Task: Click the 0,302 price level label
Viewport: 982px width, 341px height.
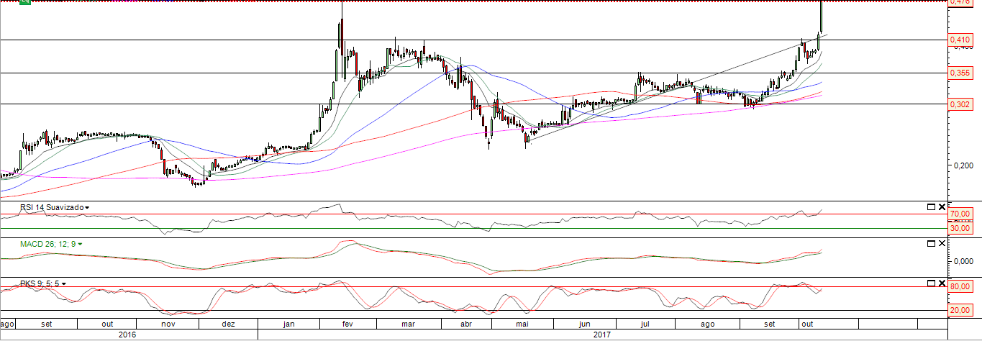Action: tap(959, 104)
